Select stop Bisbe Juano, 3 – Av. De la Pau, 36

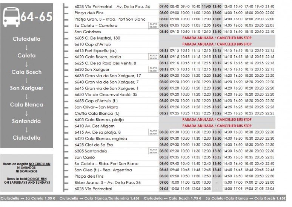pos(108,183)
